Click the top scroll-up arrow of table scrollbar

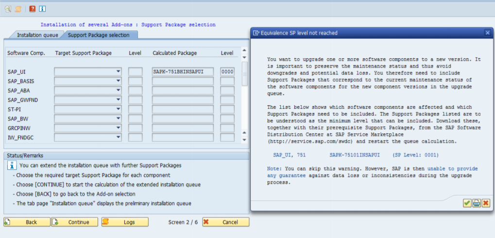click(244, 50)
